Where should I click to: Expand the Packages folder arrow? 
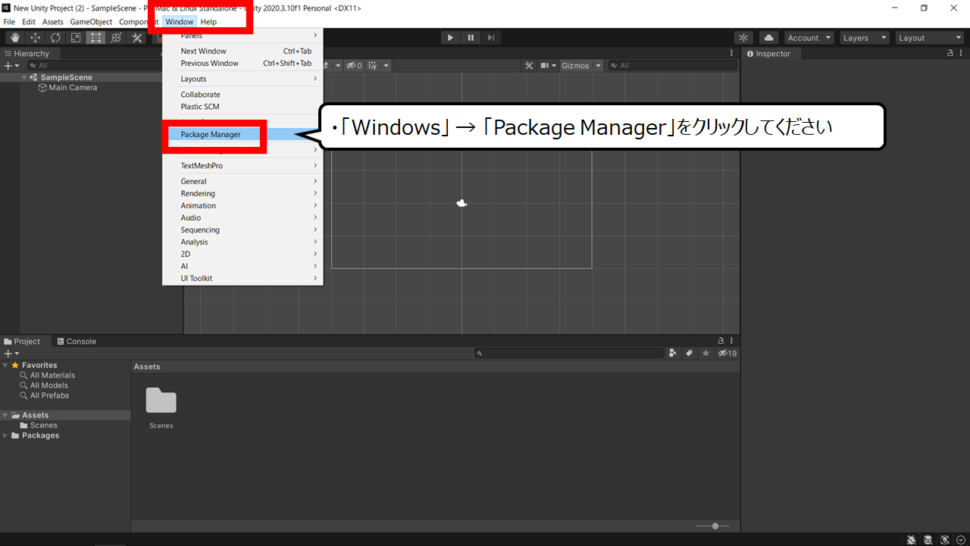[x=5, y=435]
